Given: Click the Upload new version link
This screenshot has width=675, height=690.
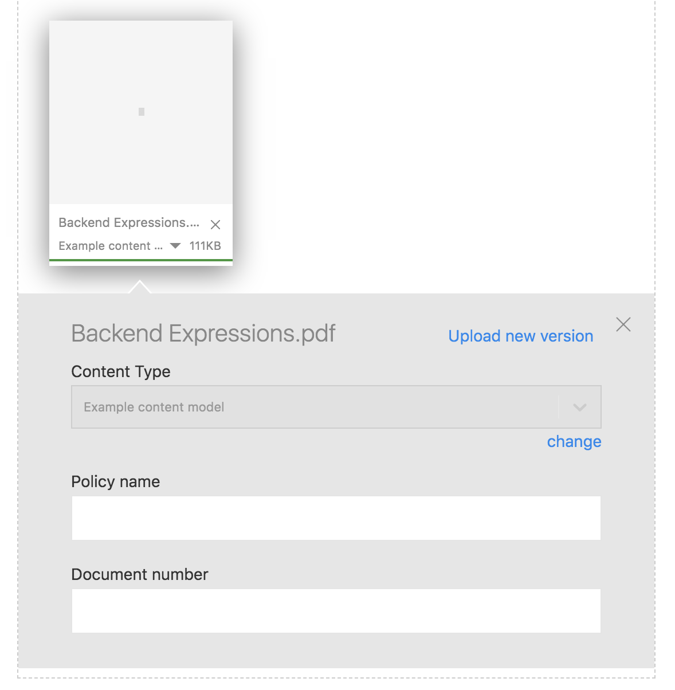Looking at the screenshot, I should tap(520, 336).
